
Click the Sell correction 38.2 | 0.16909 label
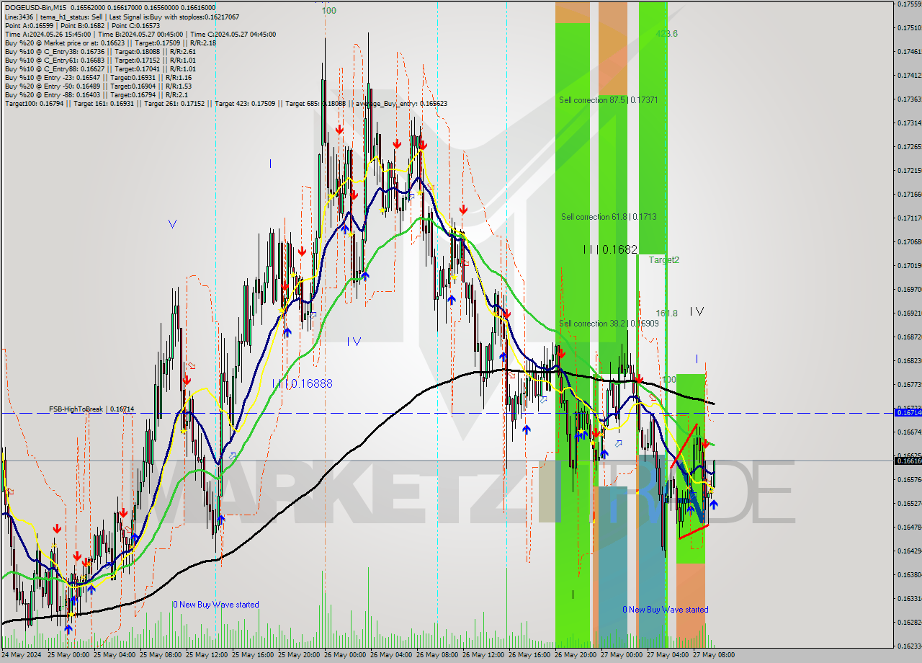click(609, 324)
